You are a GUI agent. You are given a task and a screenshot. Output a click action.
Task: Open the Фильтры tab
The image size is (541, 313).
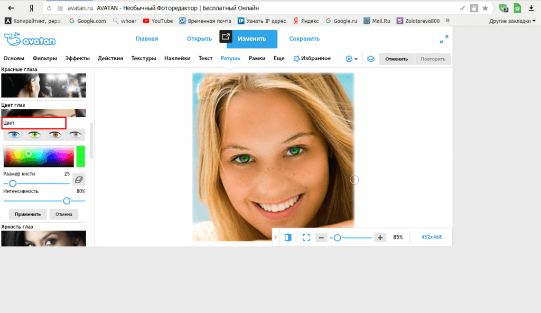pos(45,58)
